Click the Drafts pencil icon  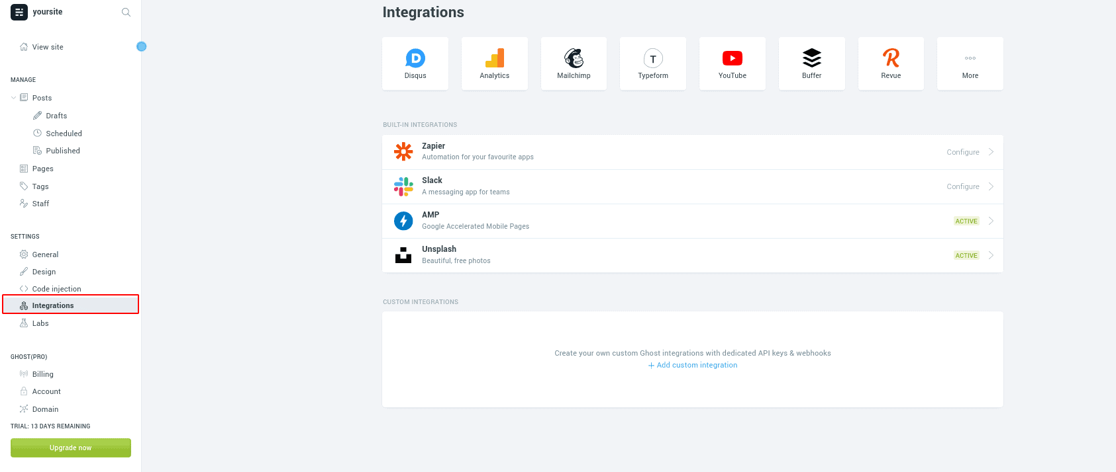coord(38,116)
